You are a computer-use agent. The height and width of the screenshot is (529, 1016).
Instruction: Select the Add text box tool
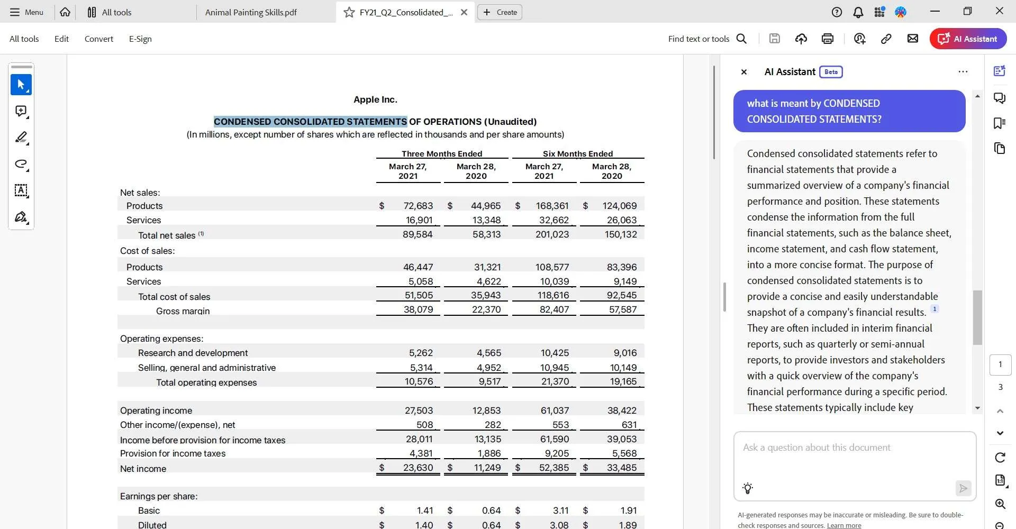click(x=21, y=190)
